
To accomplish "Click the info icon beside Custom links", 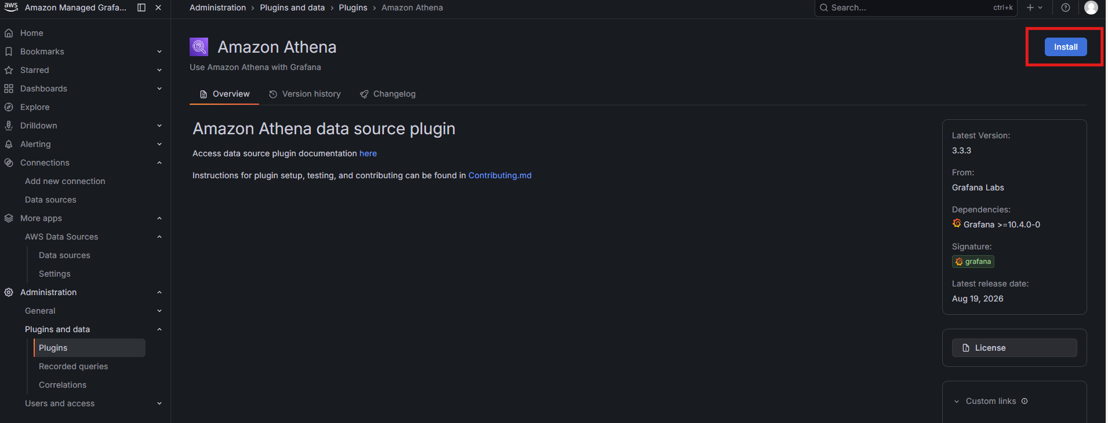I will (1025, 401).
